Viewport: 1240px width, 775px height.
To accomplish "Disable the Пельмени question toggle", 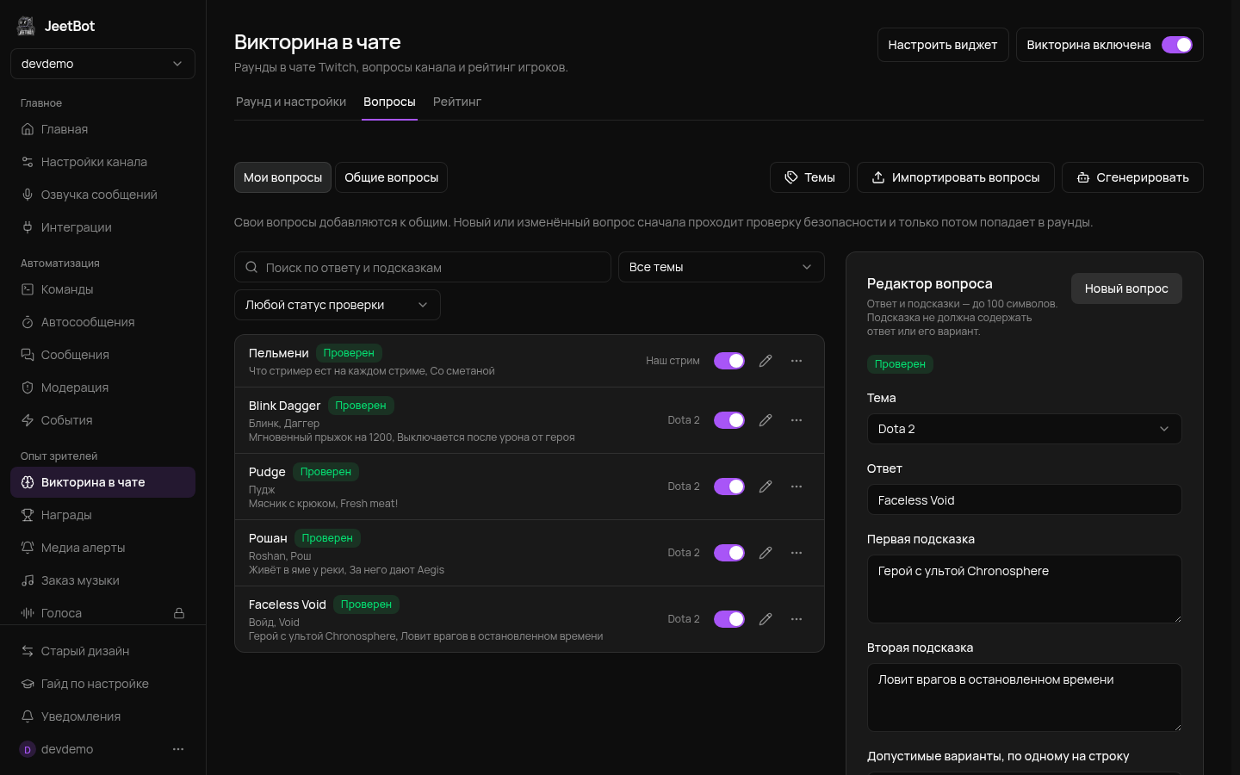I will pyautogui.click(x=729, y=361).
